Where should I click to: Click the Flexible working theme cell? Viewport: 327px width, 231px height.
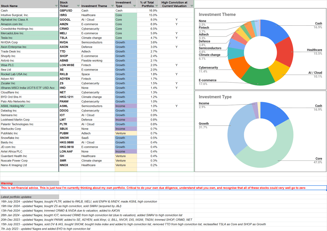pos(98,60)
